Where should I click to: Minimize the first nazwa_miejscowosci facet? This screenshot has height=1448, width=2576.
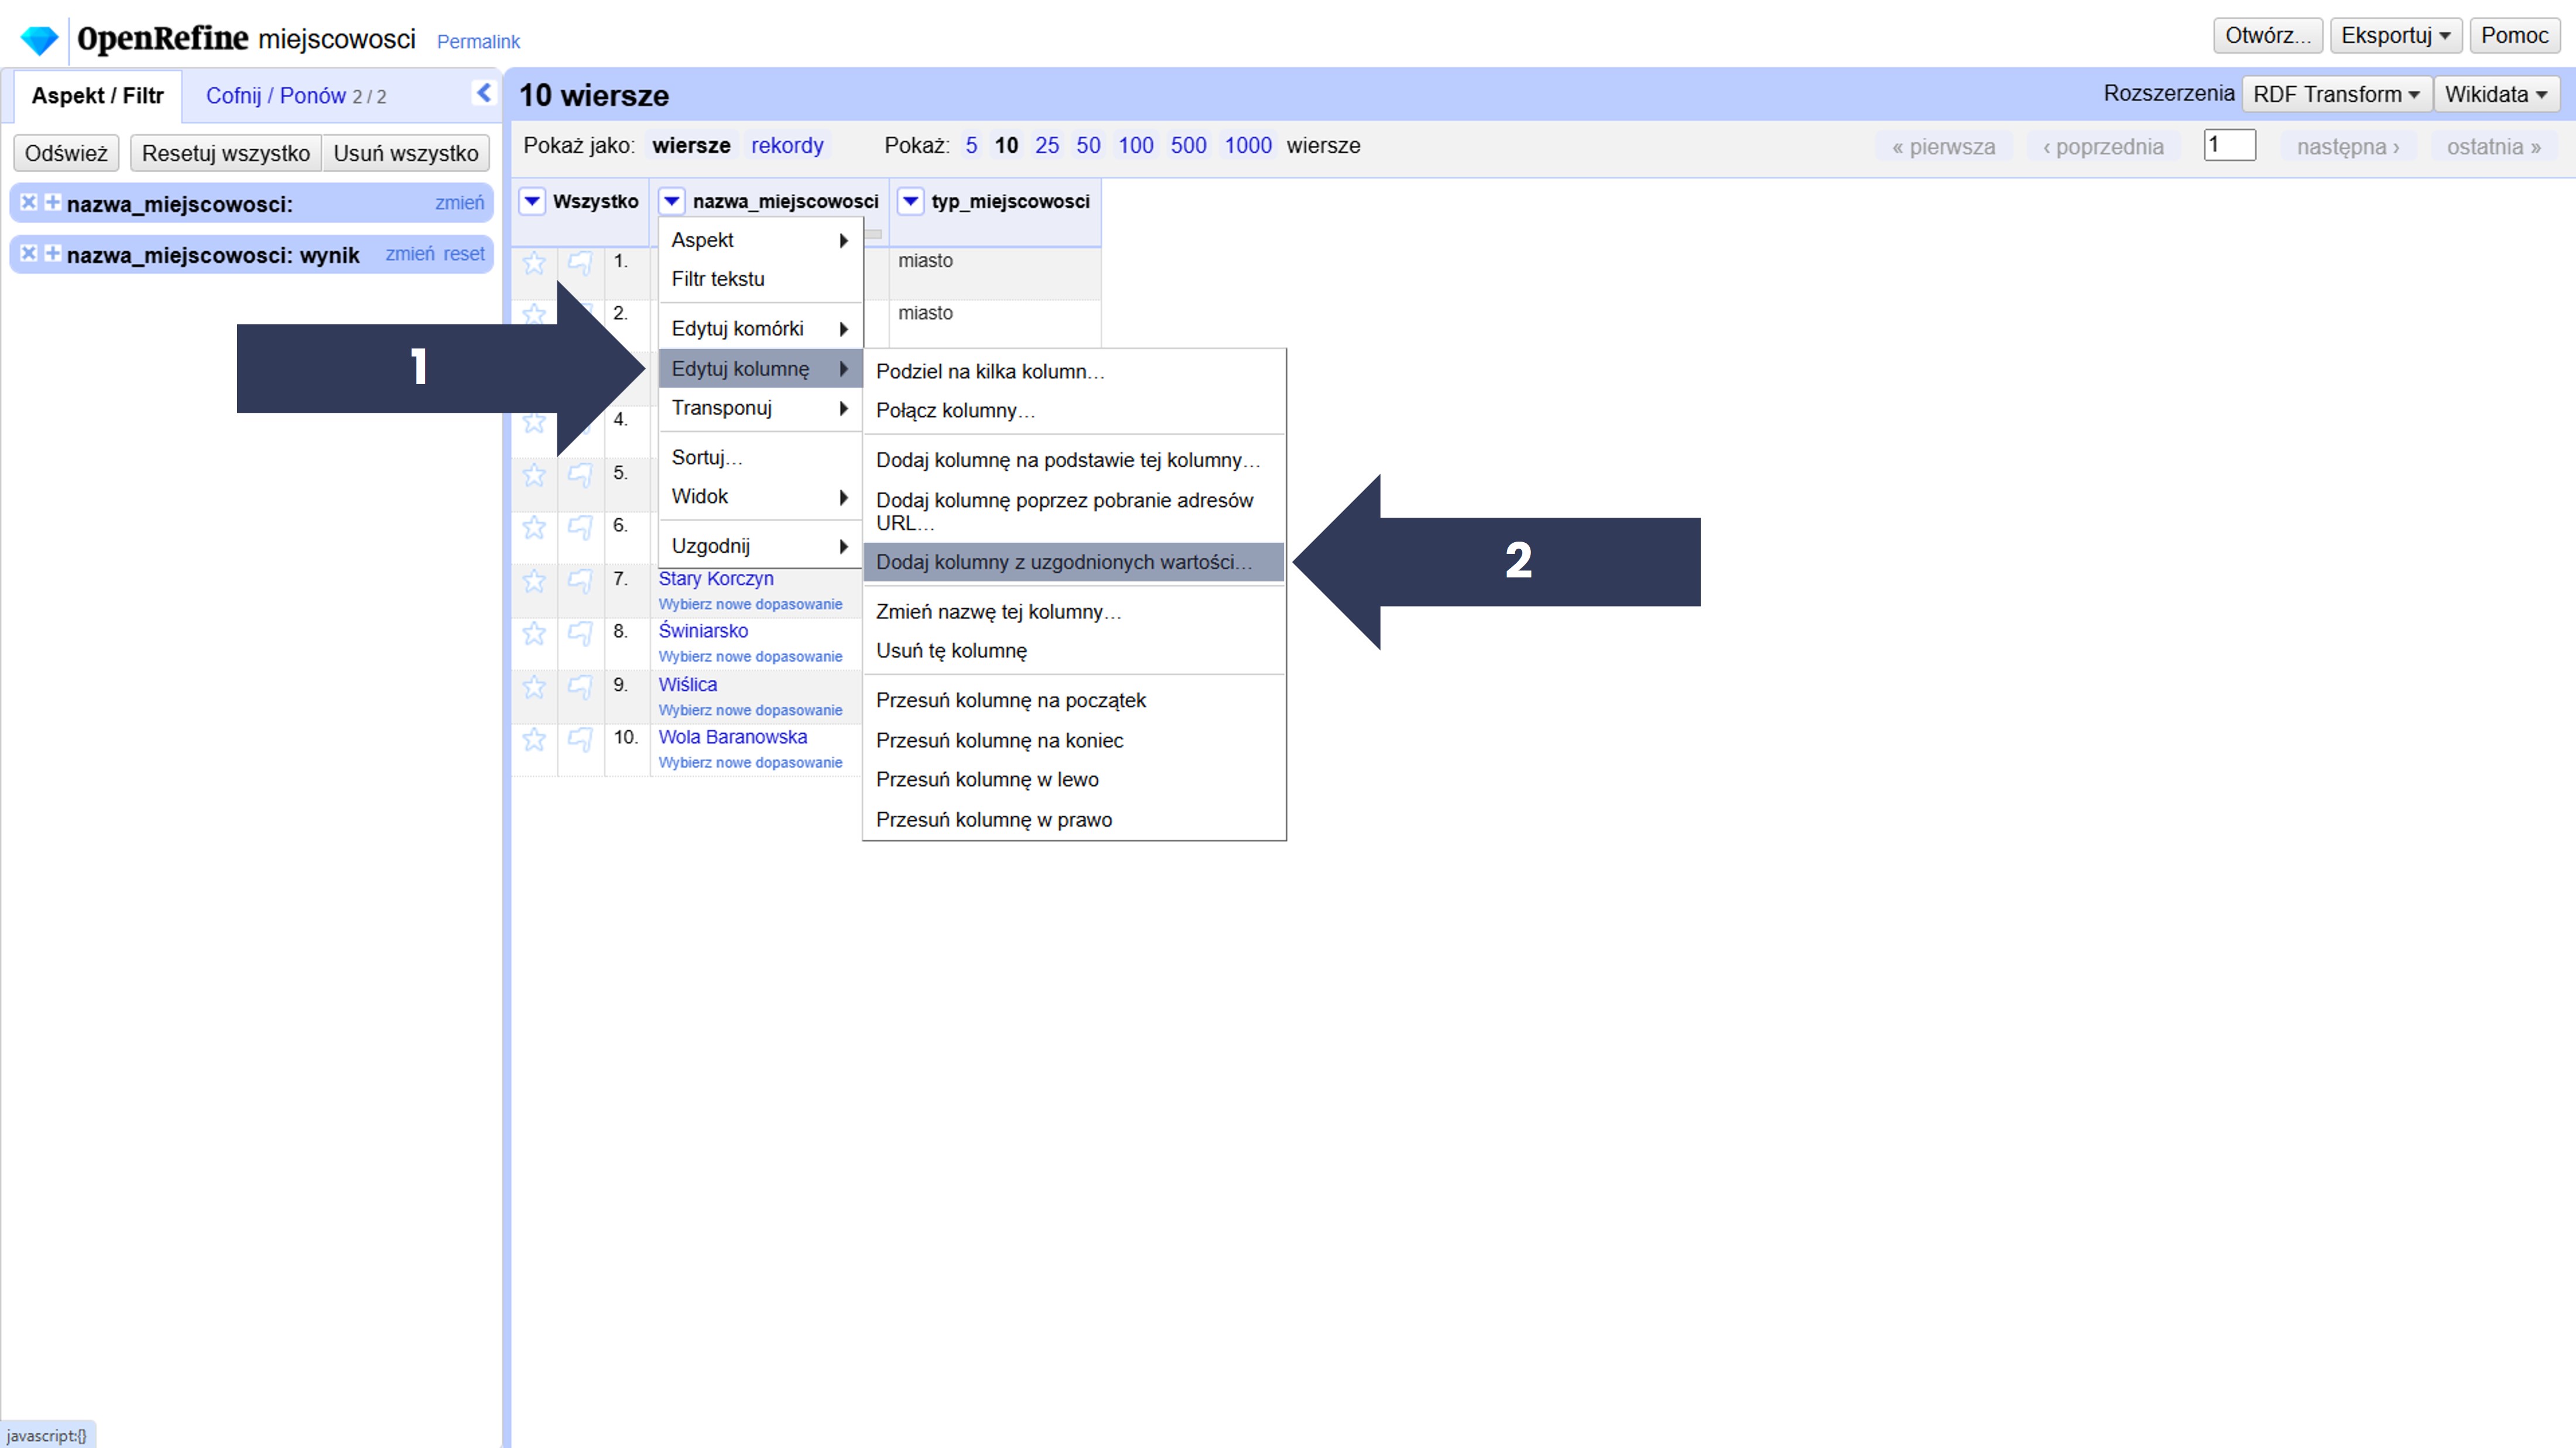52,202
